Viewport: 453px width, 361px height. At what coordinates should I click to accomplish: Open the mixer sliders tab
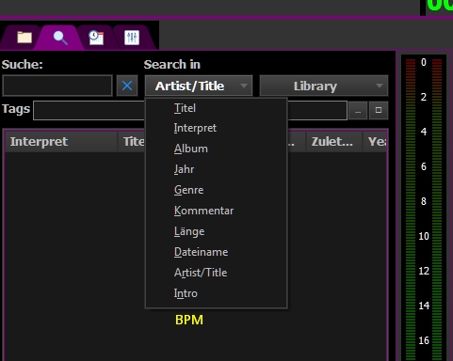point(132,38)
